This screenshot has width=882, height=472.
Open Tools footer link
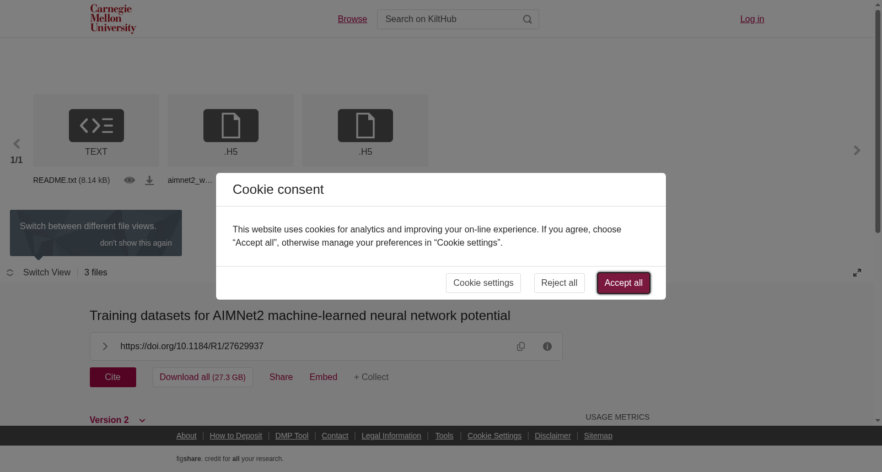[x=444, y=436]
